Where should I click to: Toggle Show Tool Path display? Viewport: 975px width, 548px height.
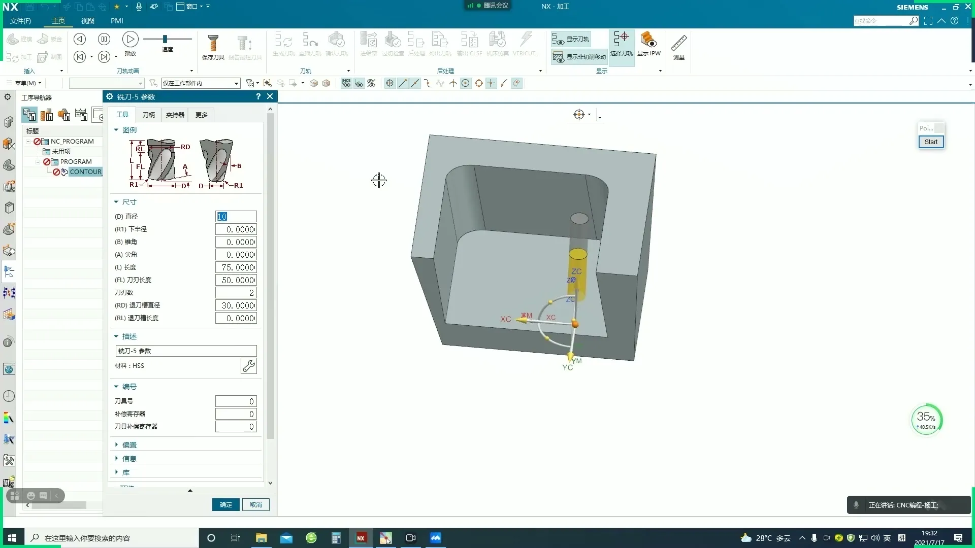(x=571, y=39)
